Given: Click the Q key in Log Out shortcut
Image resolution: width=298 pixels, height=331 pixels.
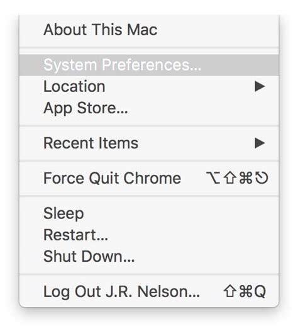Looking at the screenshot, I should (260, 292).
